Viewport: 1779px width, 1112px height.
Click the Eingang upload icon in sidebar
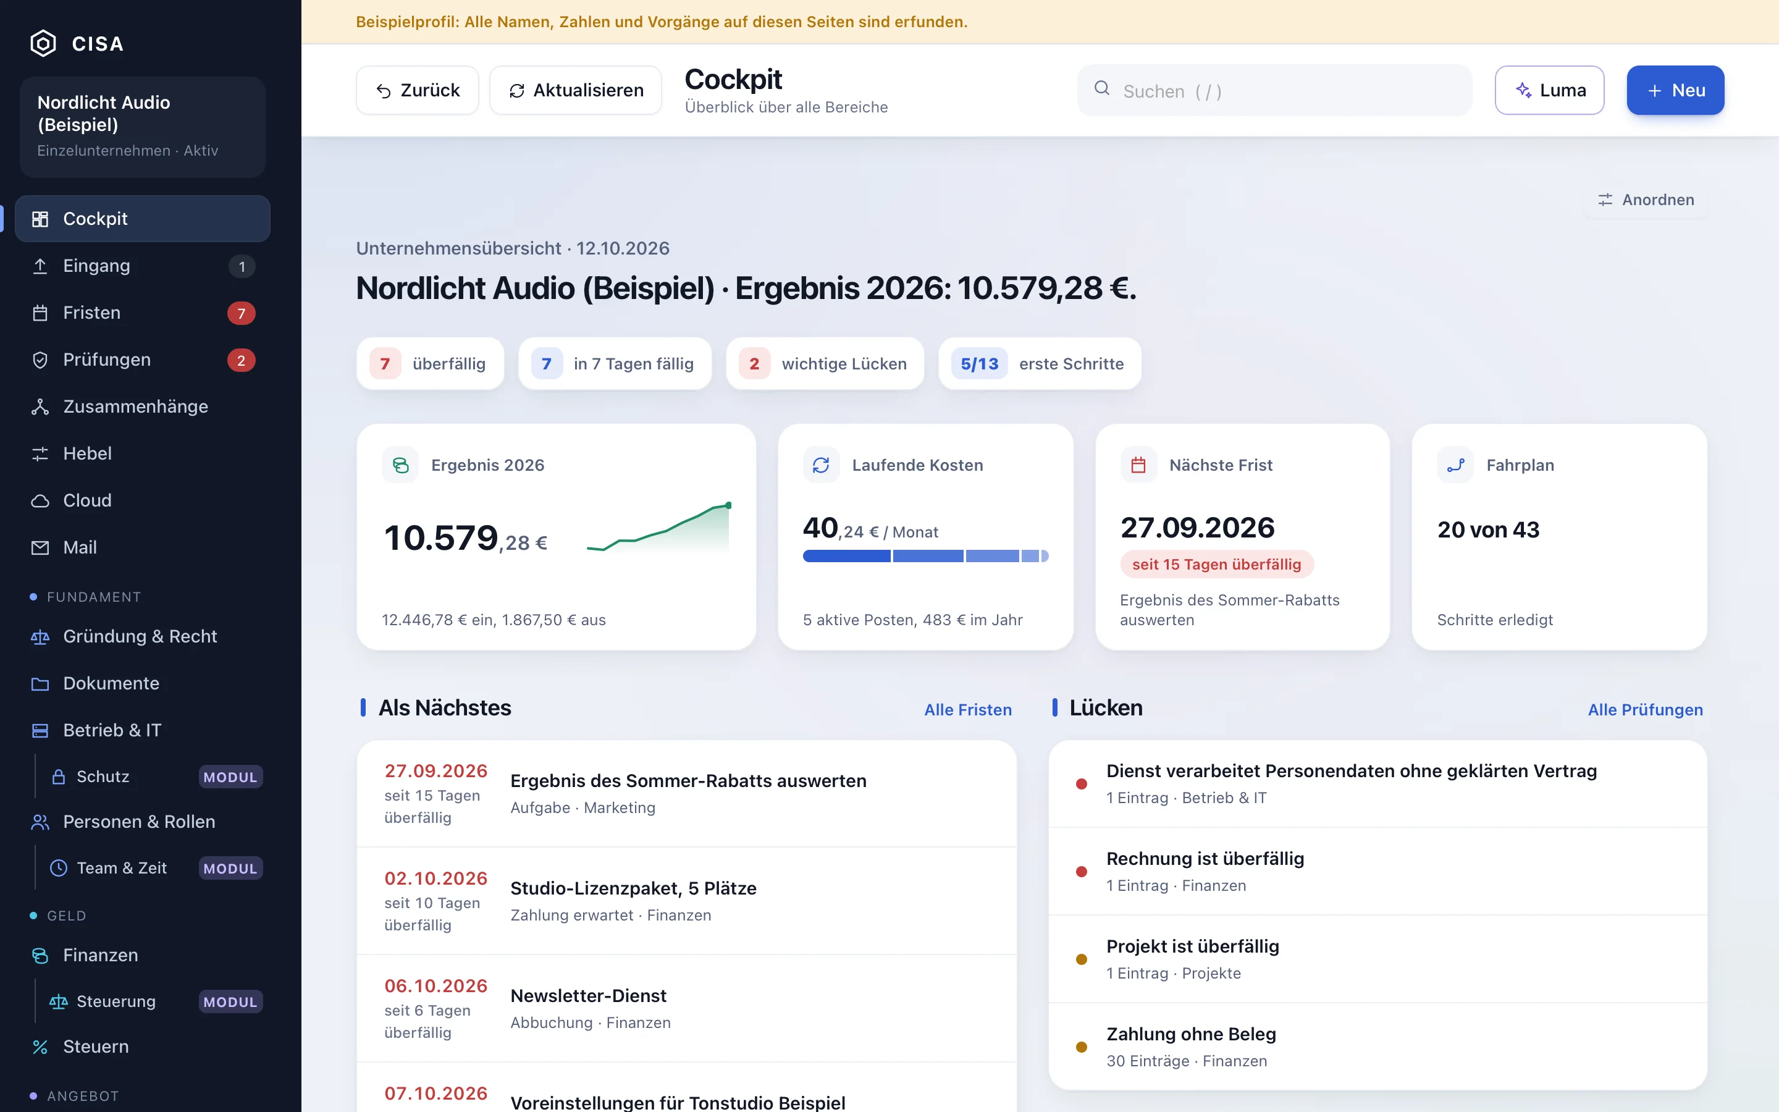(40, 266)
